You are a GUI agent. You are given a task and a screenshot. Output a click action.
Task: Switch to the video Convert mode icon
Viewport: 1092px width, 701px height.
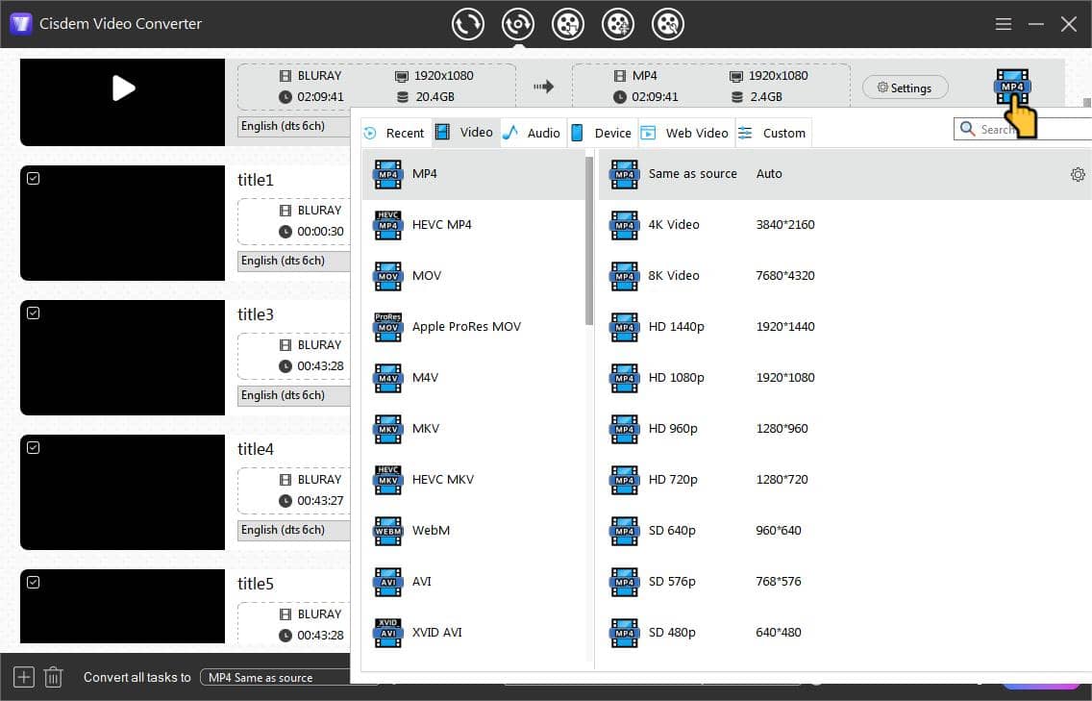(468, 24)
